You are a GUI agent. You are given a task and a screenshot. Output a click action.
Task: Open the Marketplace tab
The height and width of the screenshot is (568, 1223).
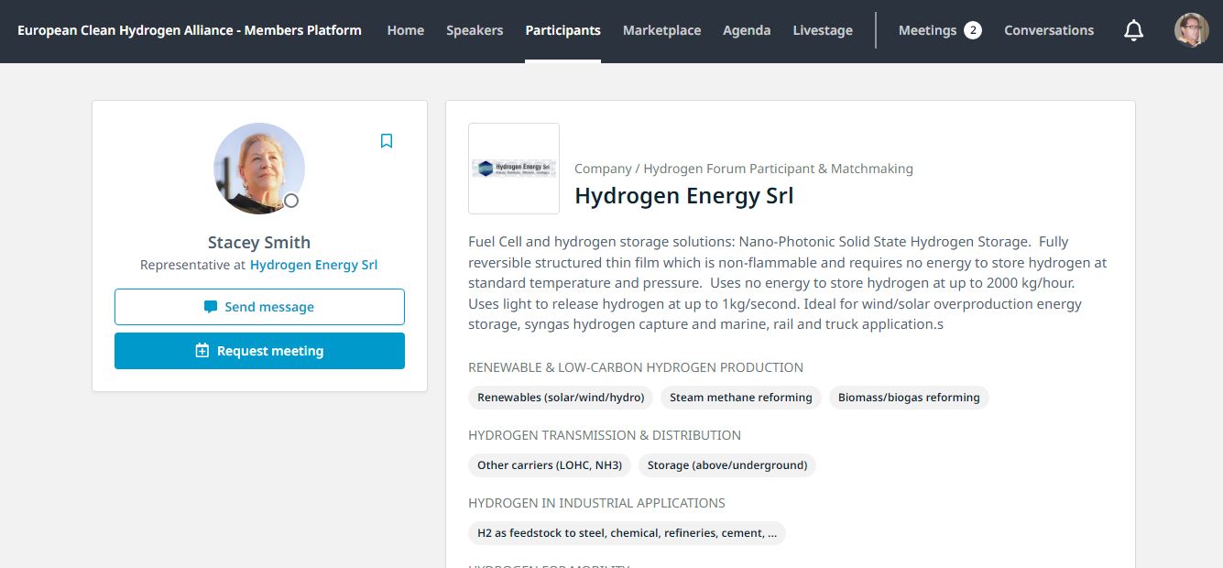tap(661, 30)
